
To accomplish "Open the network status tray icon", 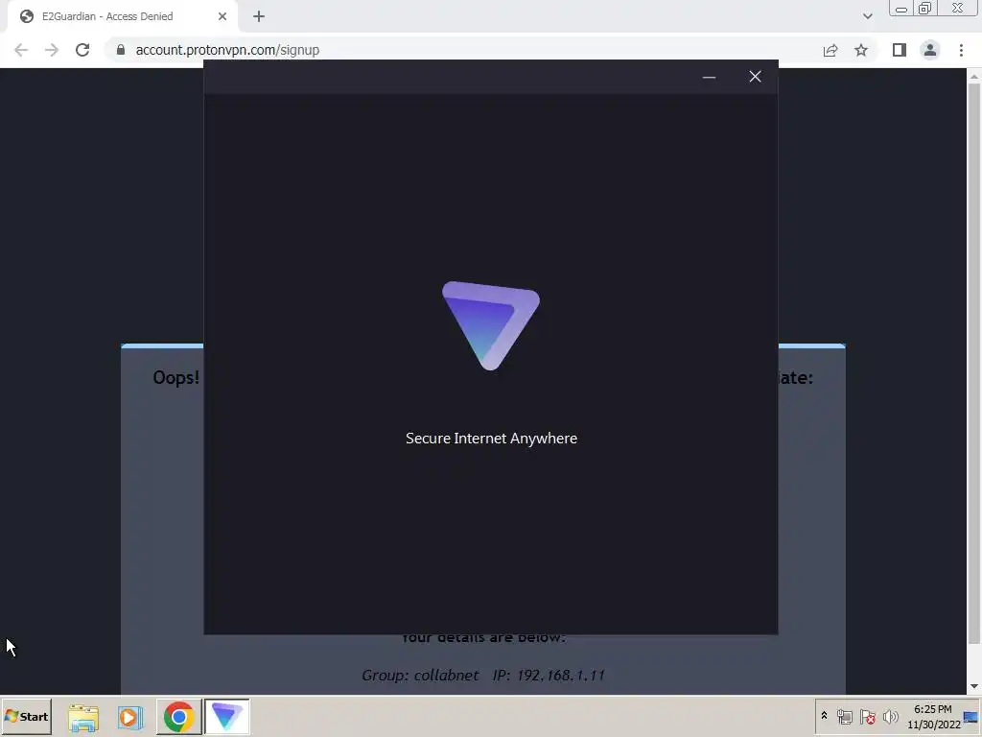I will [x=844, y=716].
